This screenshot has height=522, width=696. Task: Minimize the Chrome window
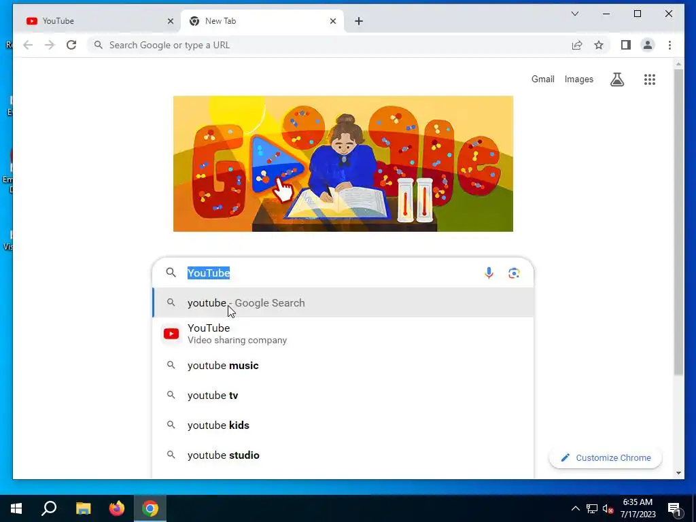606,14
